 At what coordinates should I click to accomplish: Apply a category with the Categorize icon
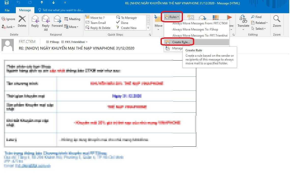216,18
